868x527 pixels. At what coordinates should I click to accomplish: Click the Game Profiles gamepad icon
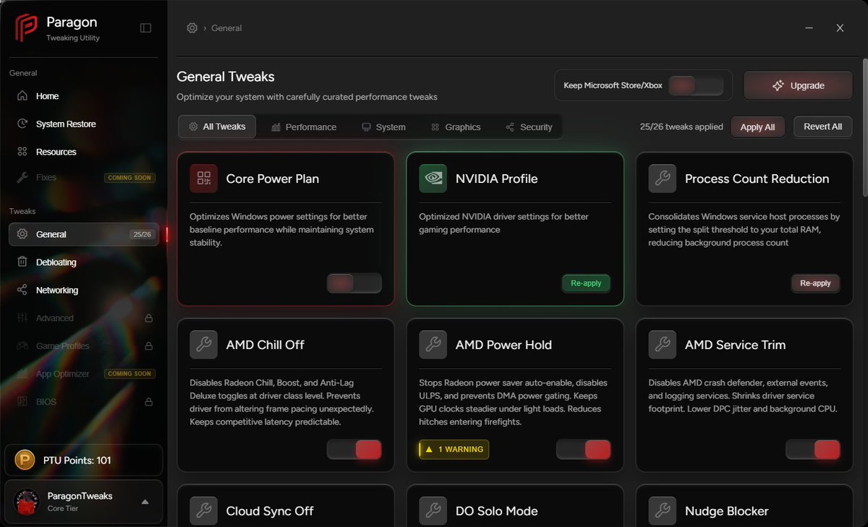coord(22,346)
